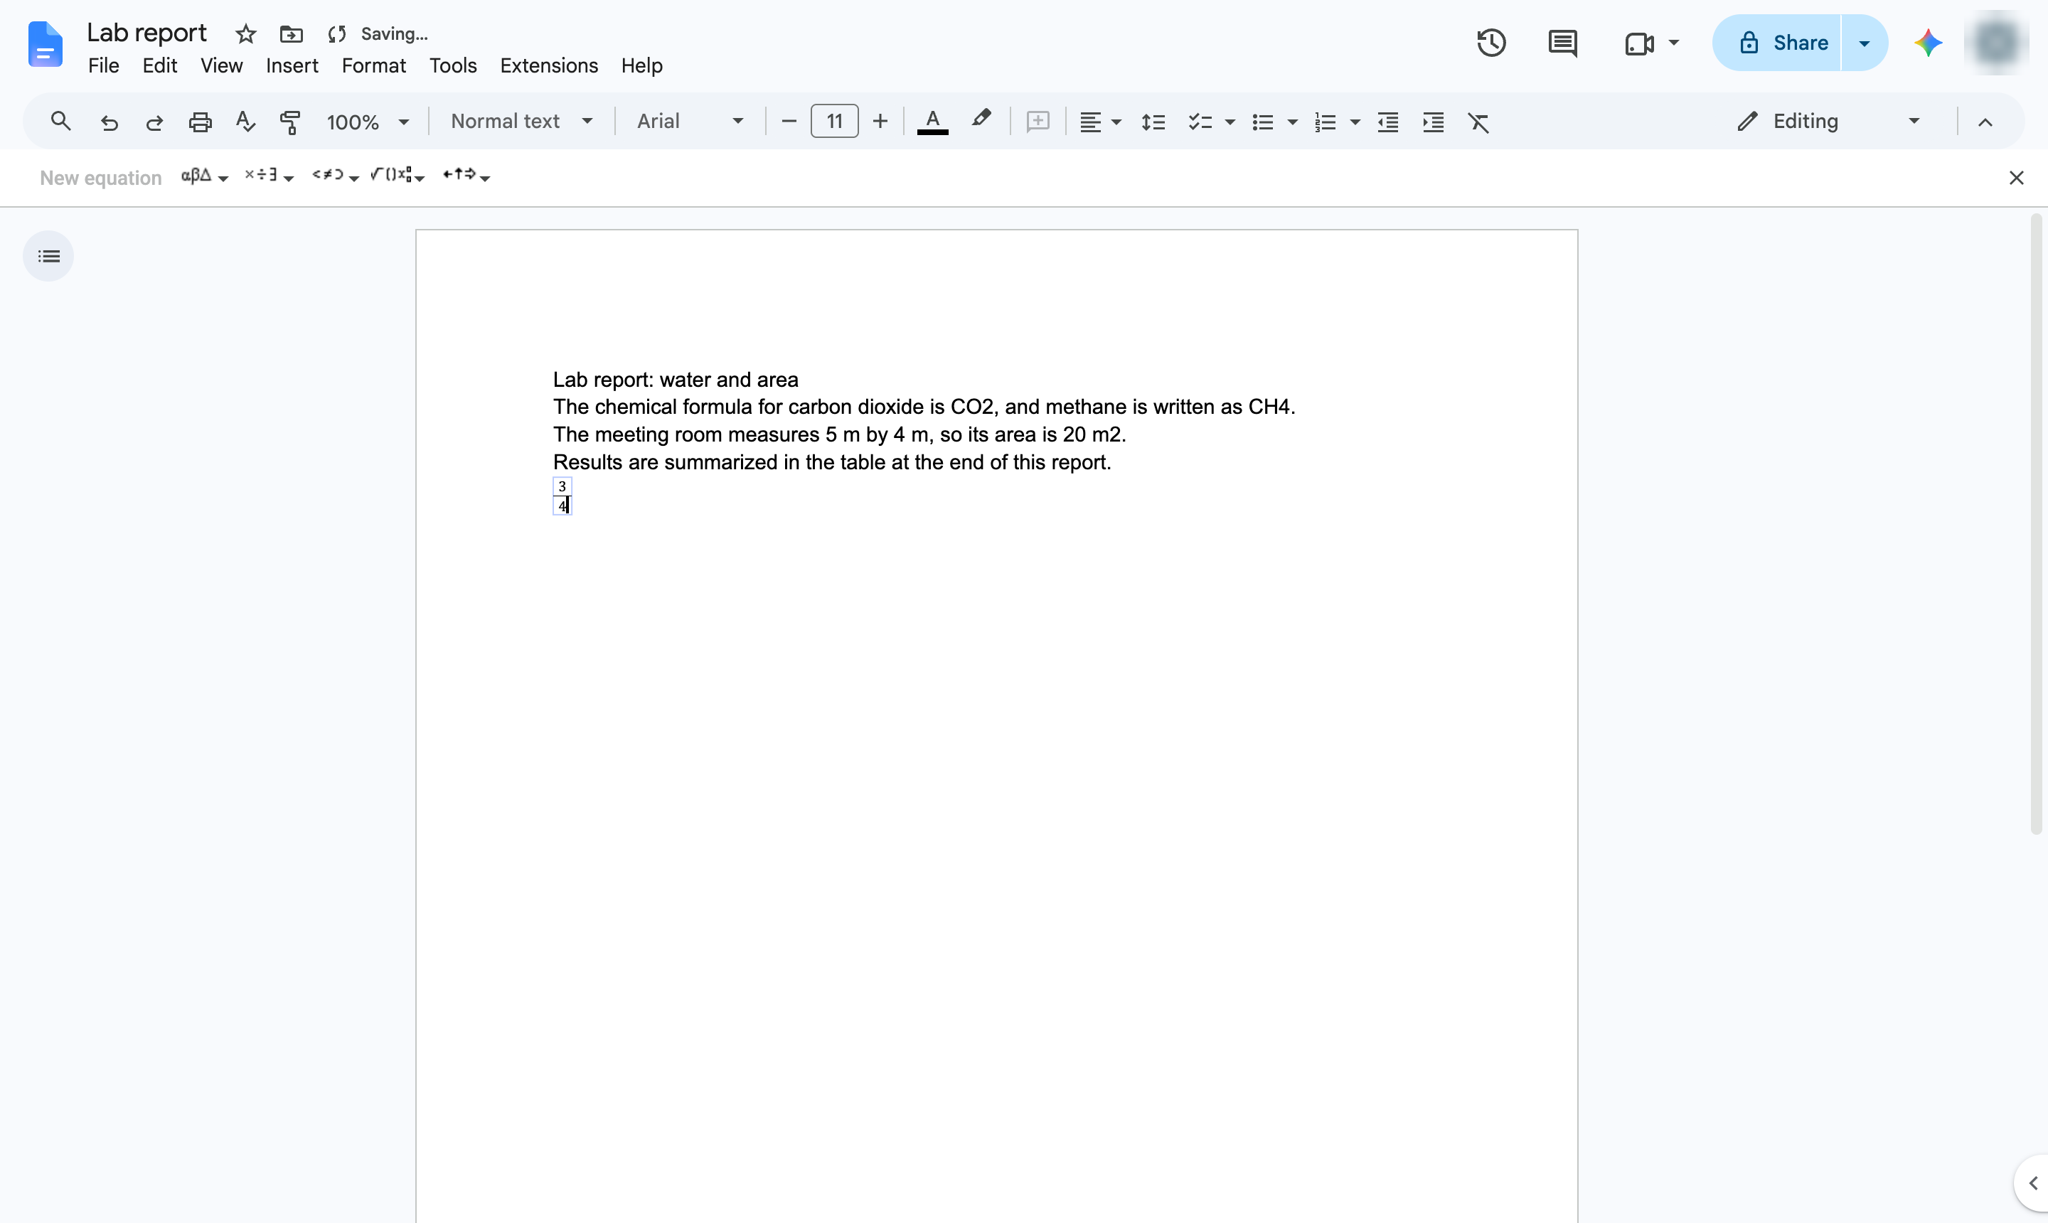Show side panel arrow
The width and height of the screenshot is (2048, 1223).
coord(2032,1182)
